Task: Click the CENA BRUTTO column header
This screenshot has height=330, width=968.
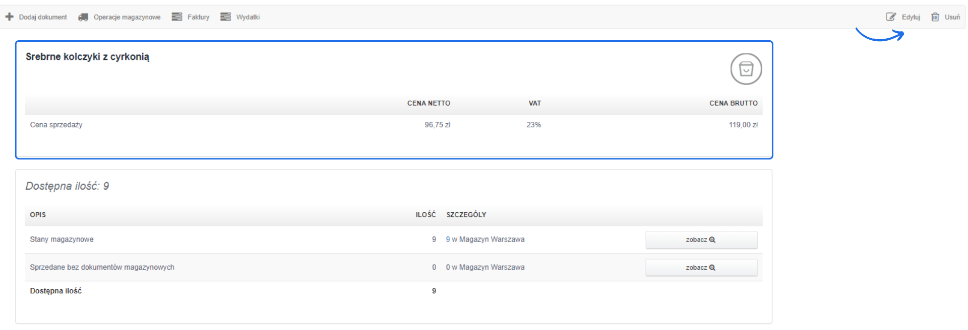Action: pyautogui.click(x=733, y=103)
